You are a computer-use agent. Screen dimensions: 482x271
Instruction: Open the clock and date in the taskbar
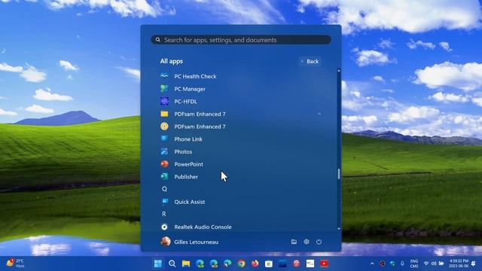tap(459, 263)
